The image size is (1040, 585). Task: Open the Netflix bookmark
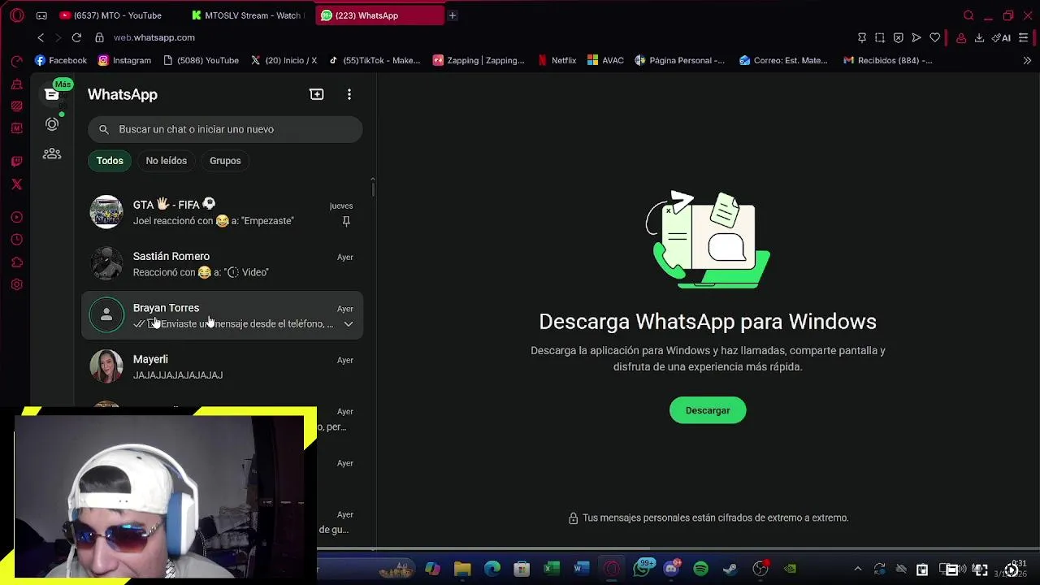(557, 60)
